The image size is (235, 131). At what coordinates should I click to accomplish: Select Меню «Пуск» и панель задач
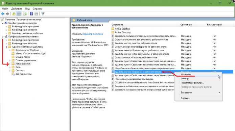[x=31, y=54]
